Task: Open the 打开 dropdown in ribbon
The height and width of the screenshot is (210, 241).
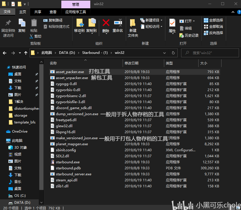Action: [187, 21]
